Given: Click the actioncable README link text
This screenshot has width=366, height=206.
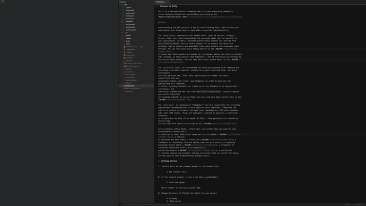Looking at the screenshot, I should [187, 145].
